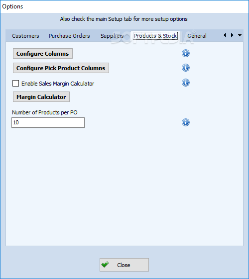Open Configure Pick Product Columns

61,68
